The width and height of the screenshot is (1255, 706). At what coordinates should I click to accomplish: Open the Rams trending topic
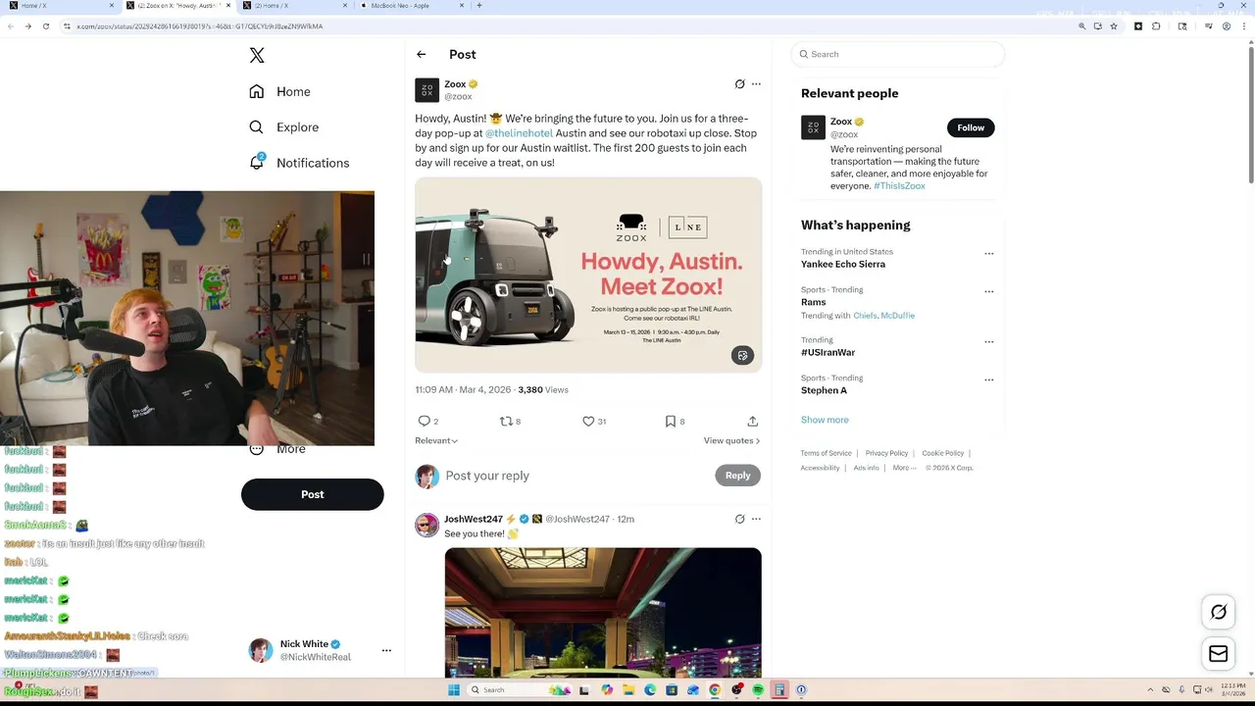tap(814, 302)
